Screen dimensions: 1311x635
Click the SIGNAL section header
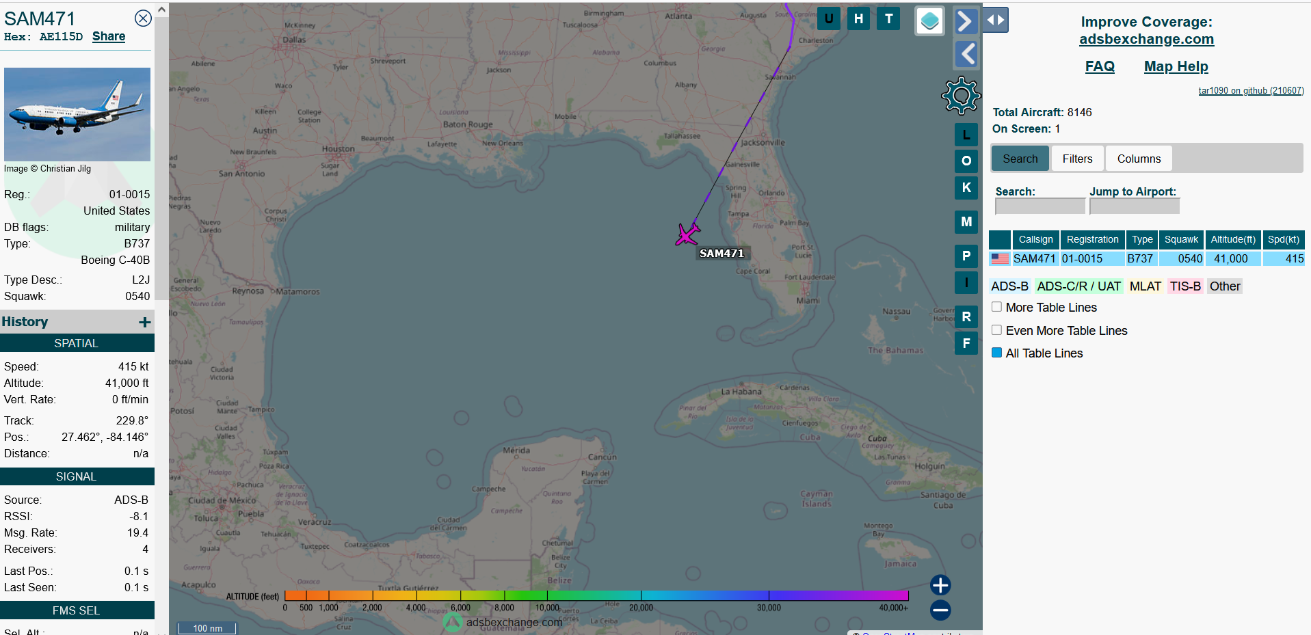click(x=77, y=476)
